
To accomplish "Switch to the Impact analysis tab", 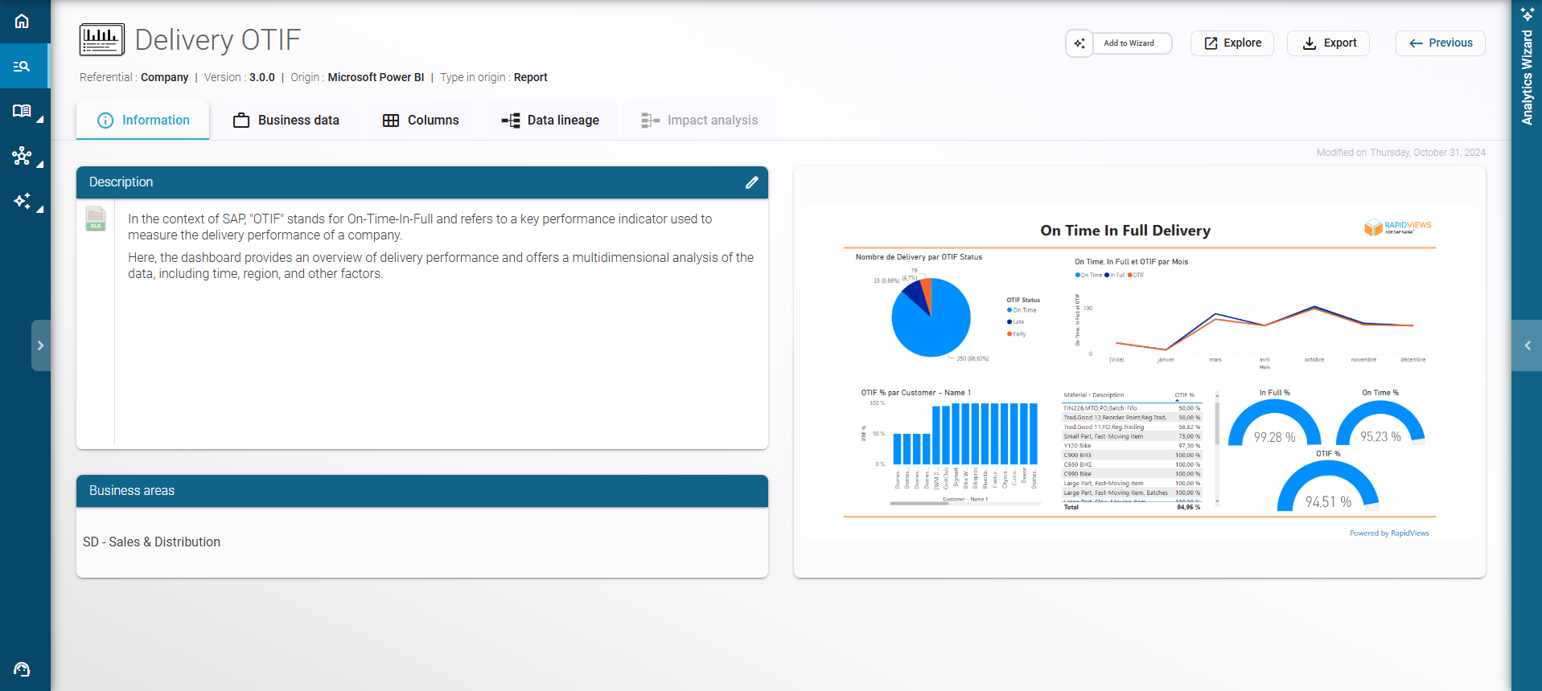I will click(699, 121).
